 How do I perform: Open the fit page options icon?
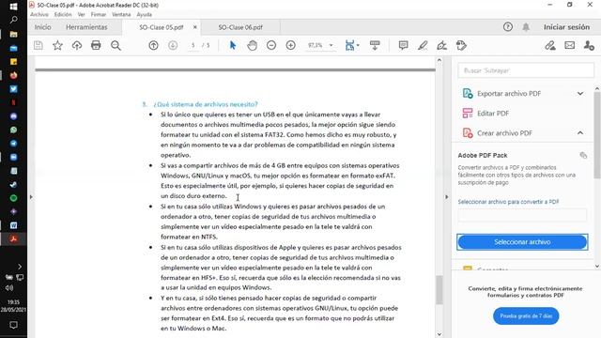pyautogui.click(x=351, y=45)
